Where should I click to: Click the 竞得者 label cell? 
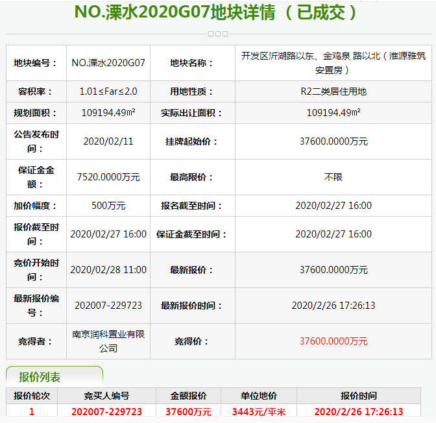coord(36,341)
